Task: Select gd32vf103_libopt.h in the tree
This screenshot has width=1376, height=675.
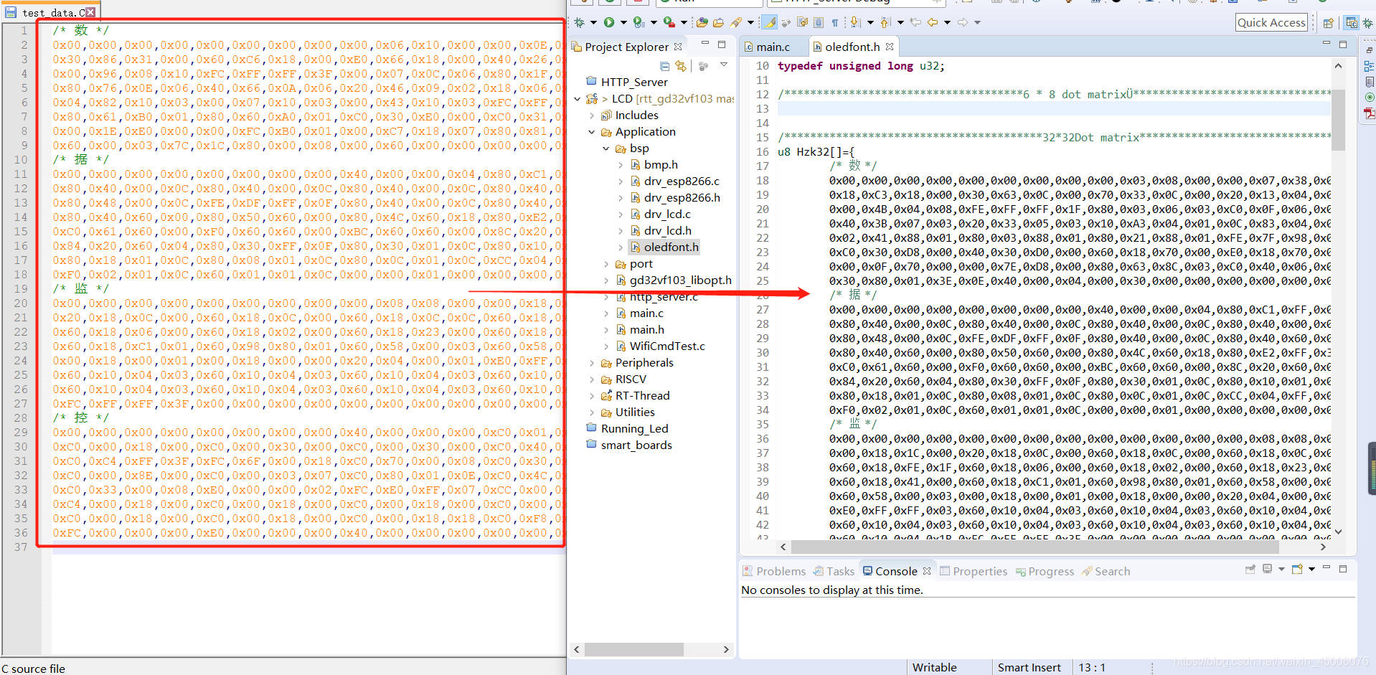Action: 680,280
